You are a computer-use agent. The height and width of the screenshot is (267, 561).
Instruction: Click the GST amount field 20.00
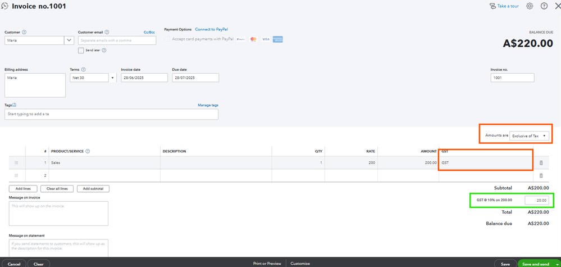point(536,201)
